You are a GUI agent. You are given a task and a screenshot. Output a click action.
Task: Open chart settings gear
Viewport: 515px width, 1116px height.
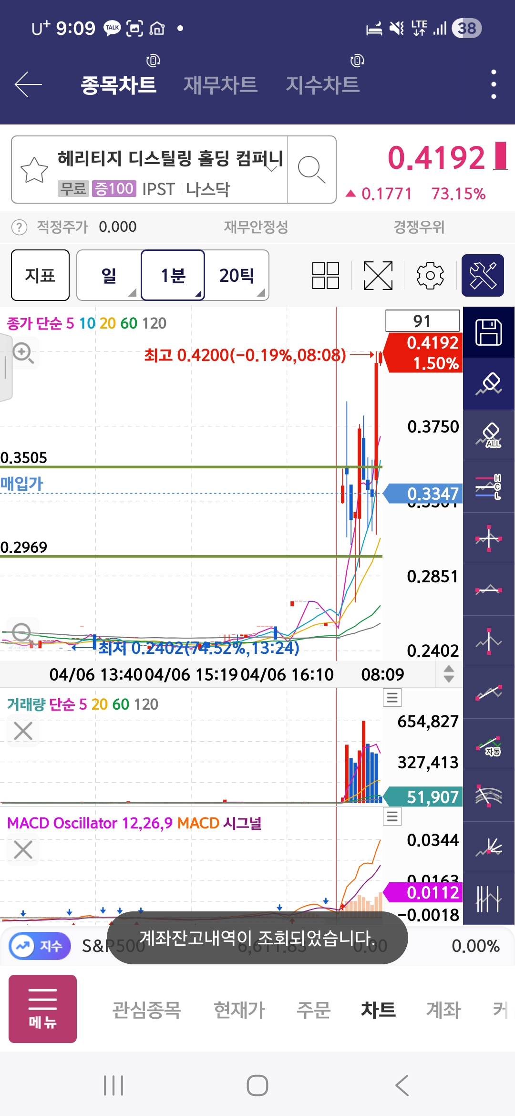430,275
